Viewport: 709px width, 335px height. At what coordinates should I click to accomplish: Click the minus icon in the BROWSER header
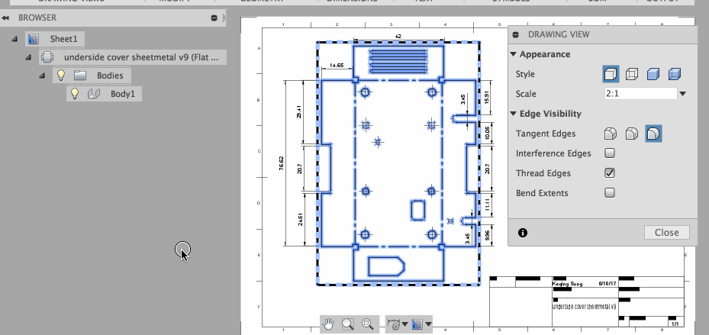click(214, 18)
